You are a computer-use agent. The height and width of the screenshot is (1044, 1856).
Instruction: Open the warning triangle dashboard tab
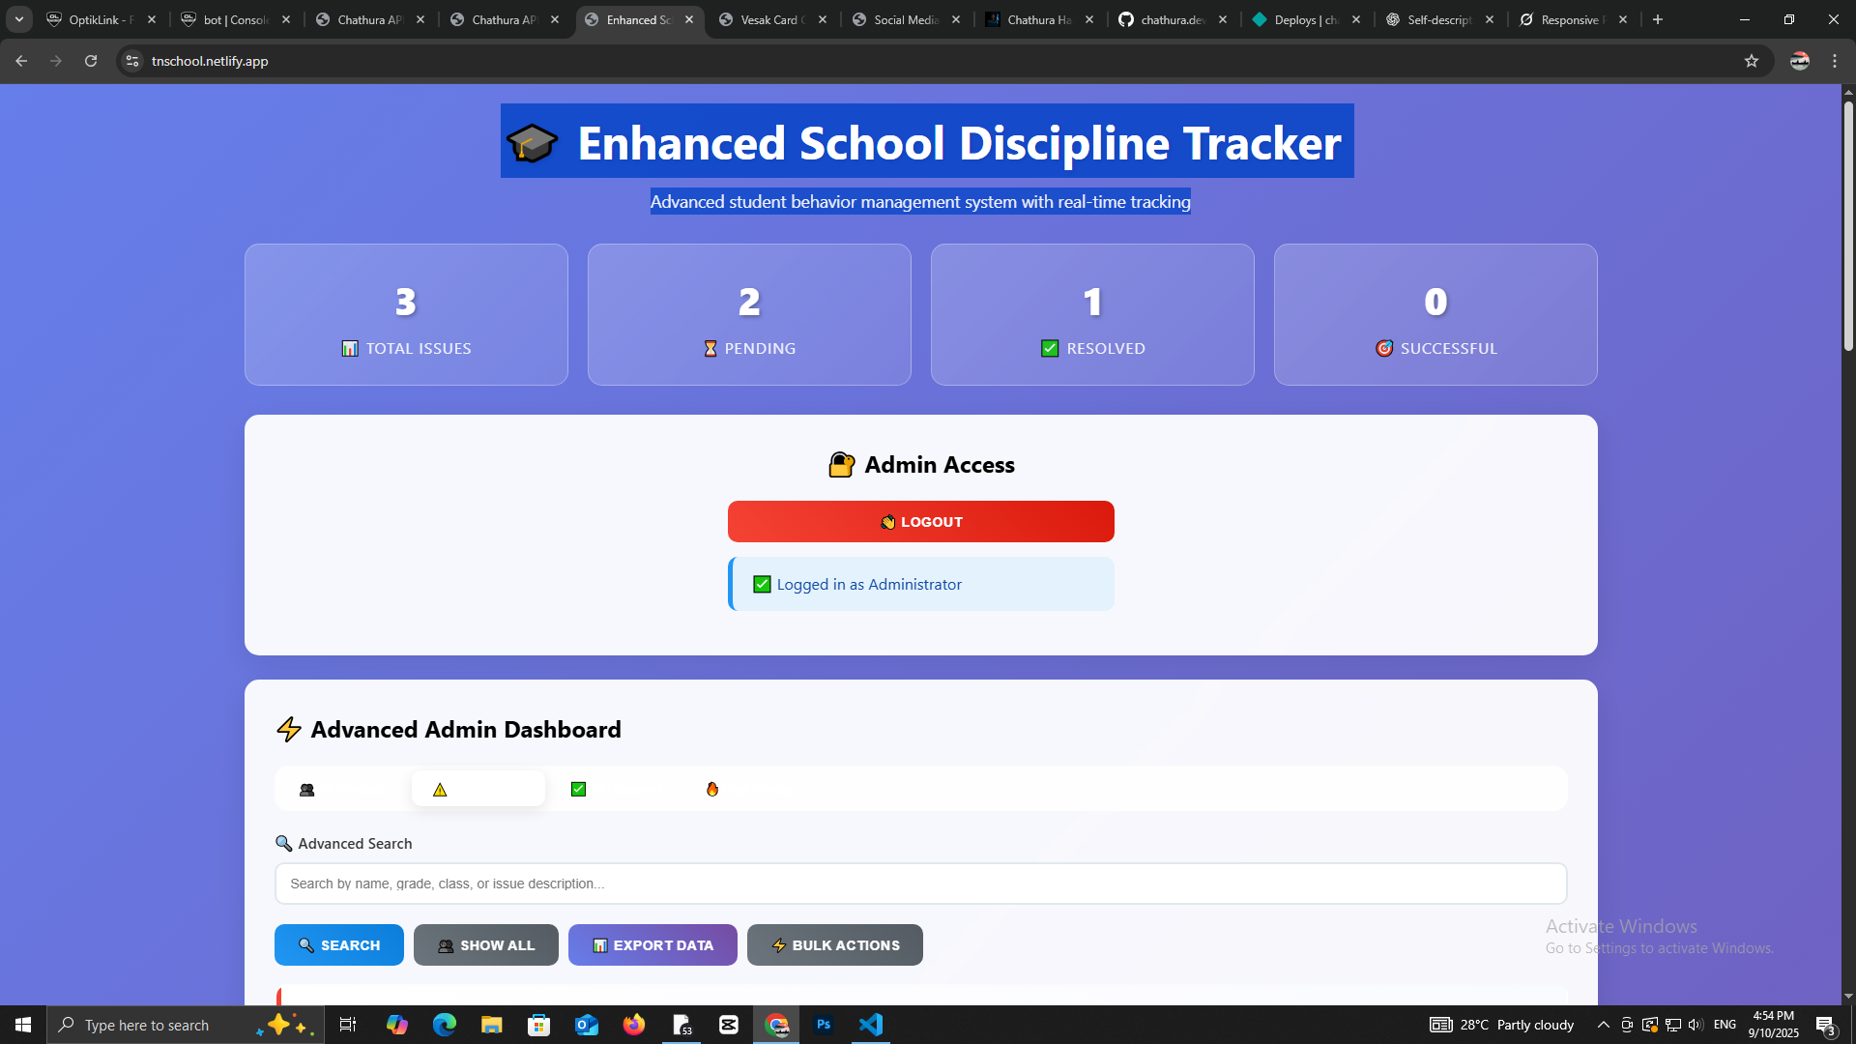478,789
